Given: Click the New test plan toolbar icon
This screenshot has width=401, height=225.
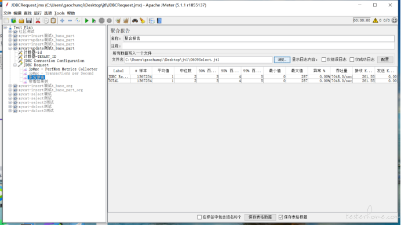Looking at the screenshot, I should pos(6,21).
